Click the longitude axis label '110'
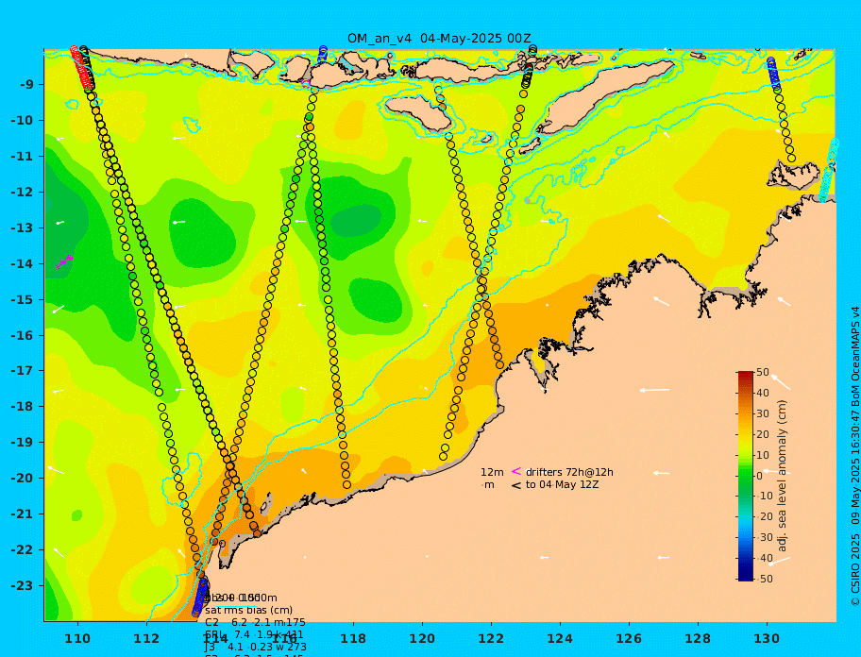This screenshot has height=657, width=861. click(x=78, y=639)
